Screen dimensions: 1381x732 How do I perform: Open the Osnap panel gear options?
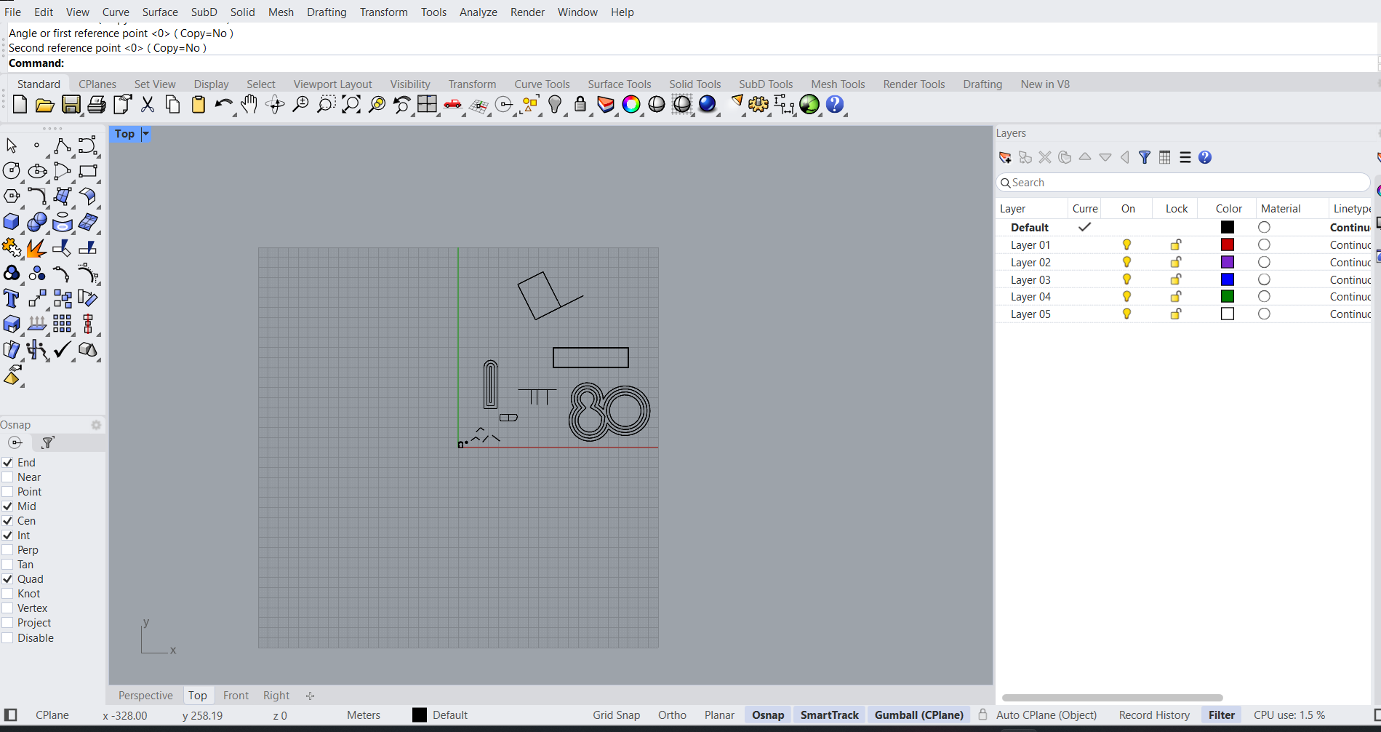click(96, 425)
